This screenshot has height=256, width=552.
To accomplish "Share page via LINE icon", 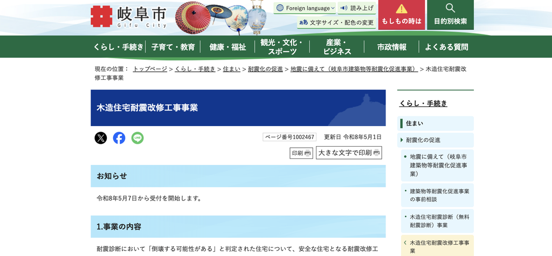I will coord(137,138).
